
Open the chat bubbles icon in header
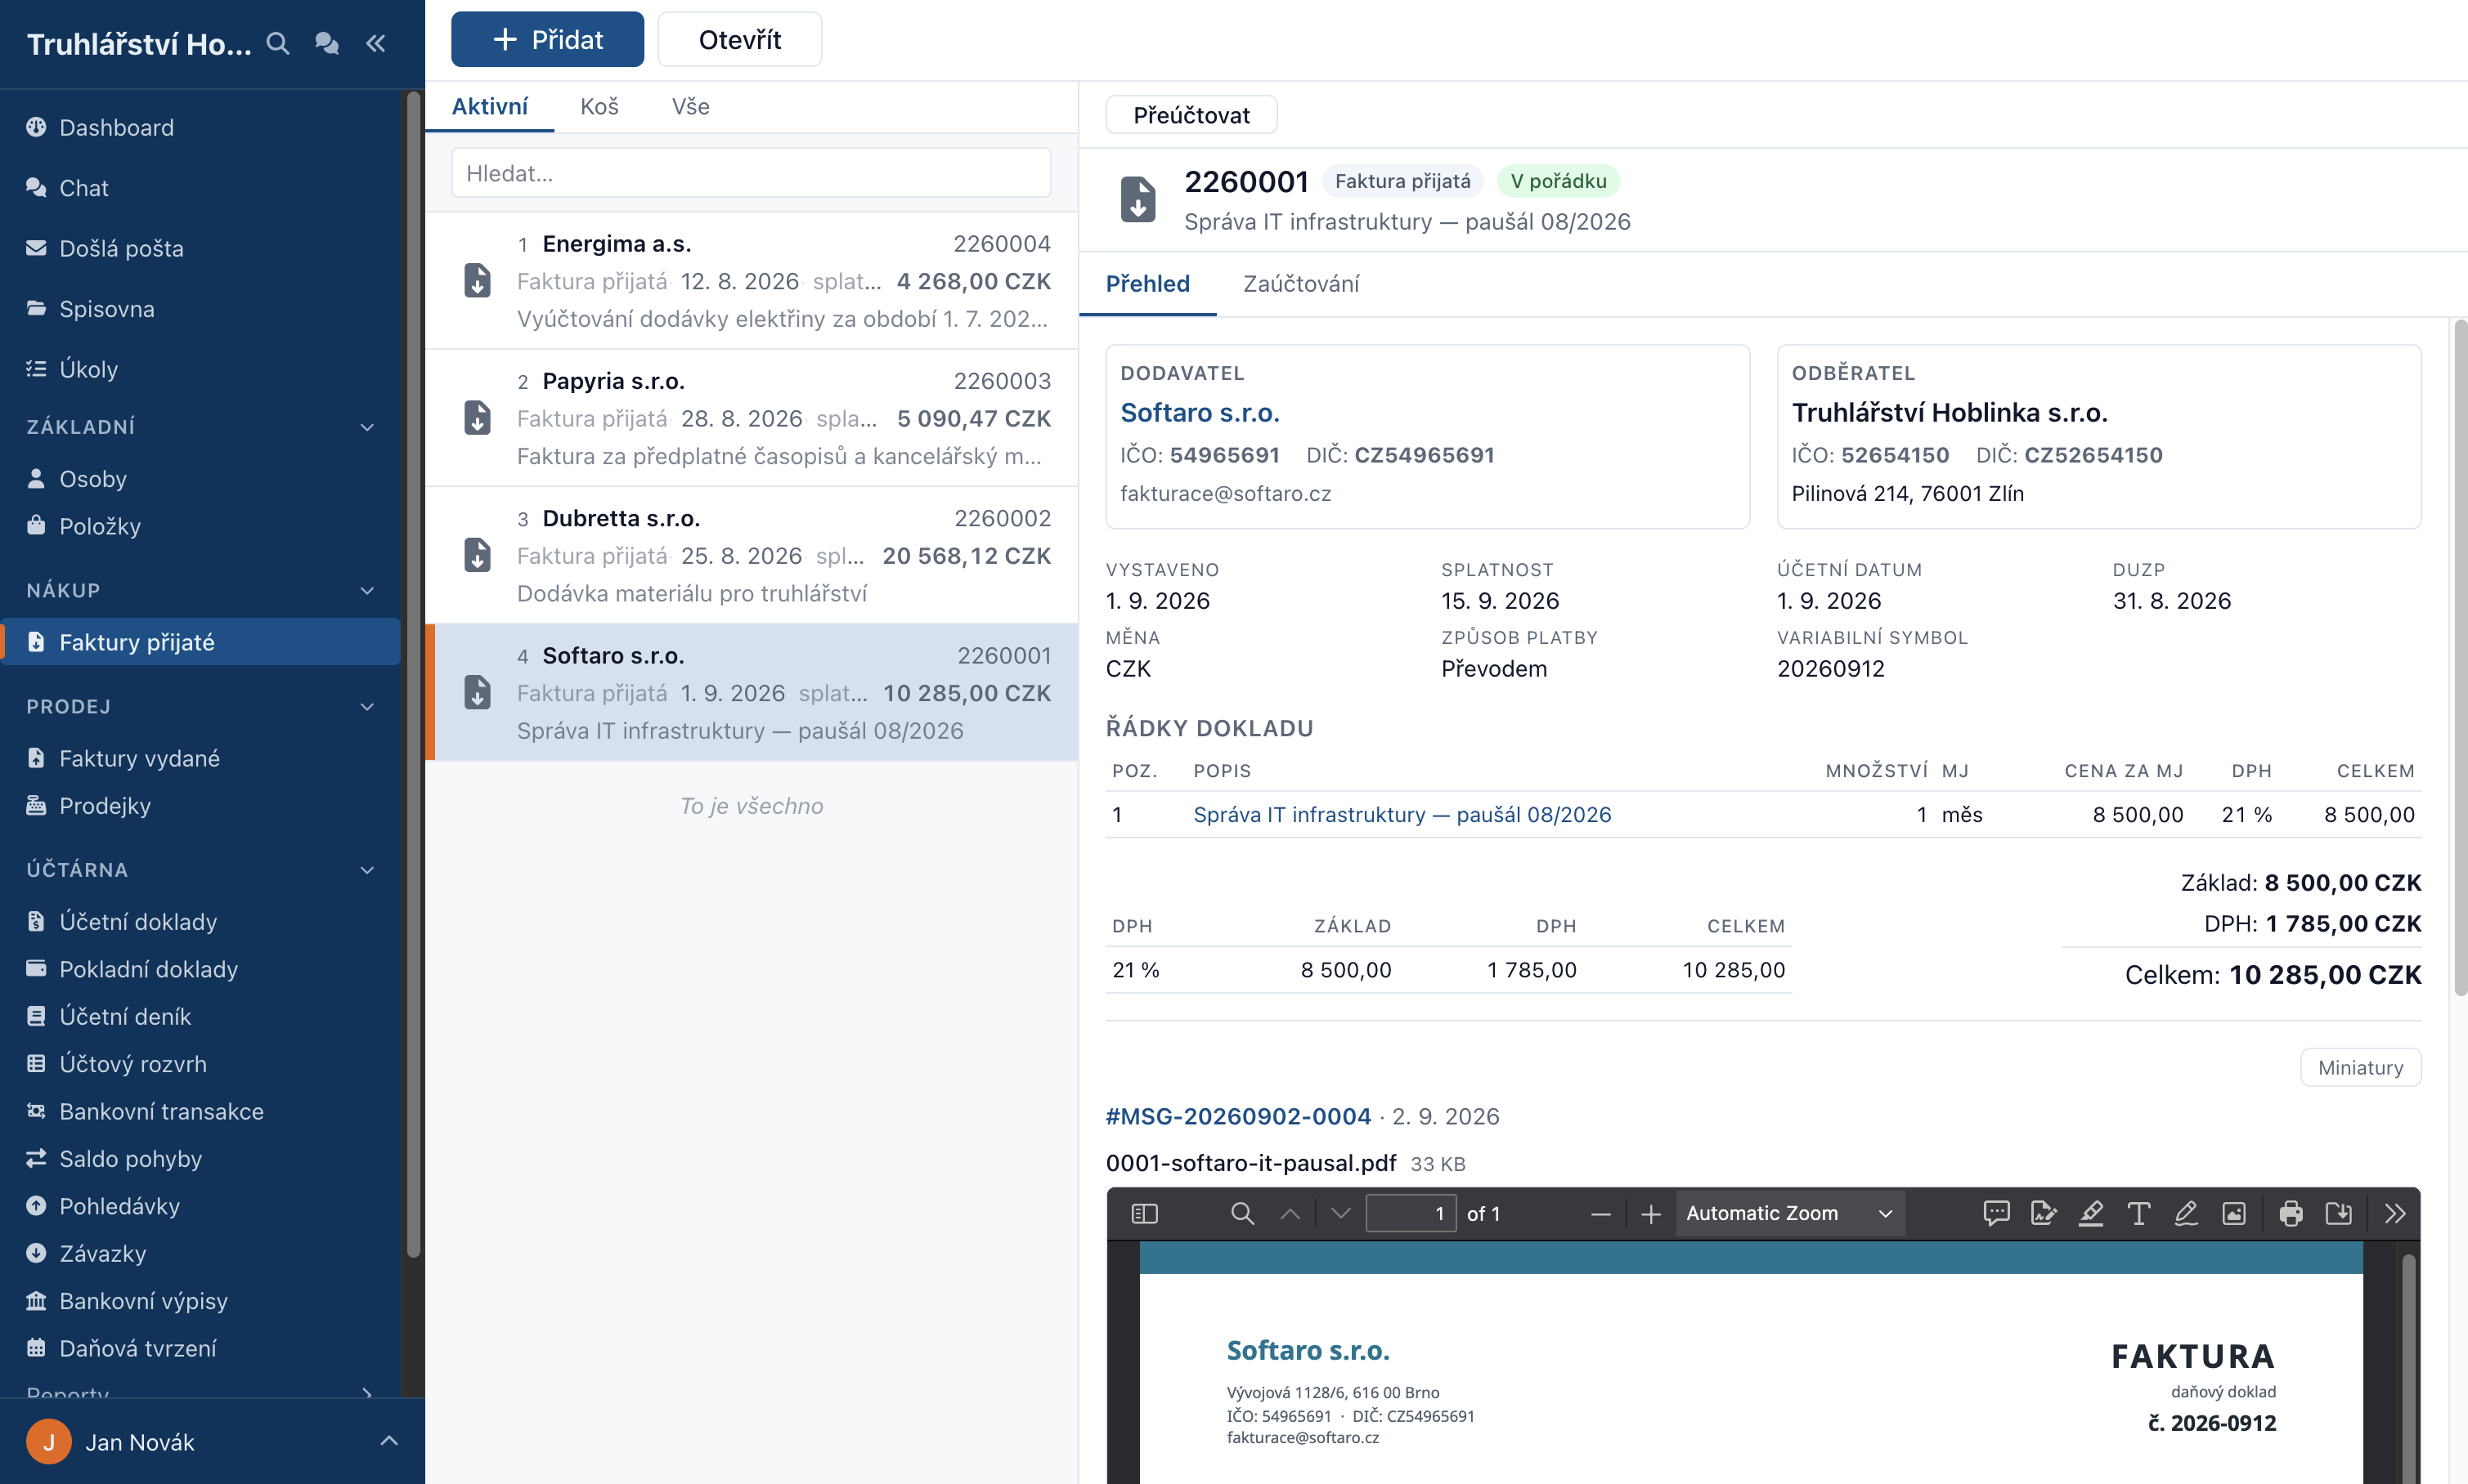pos(326,43)
